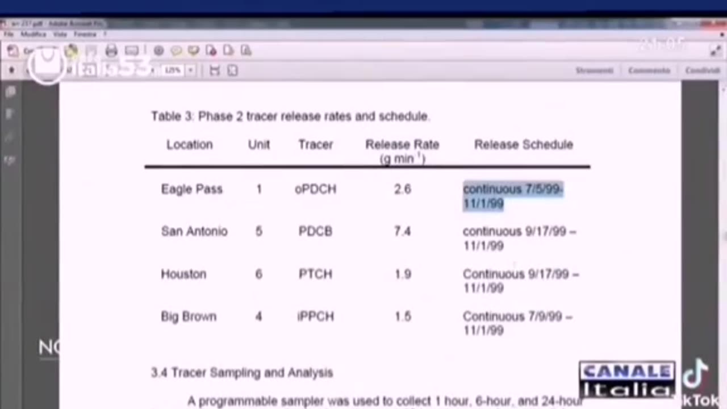Click the fit-one-full-page icon
727x409 pixels.
[232, 70]
